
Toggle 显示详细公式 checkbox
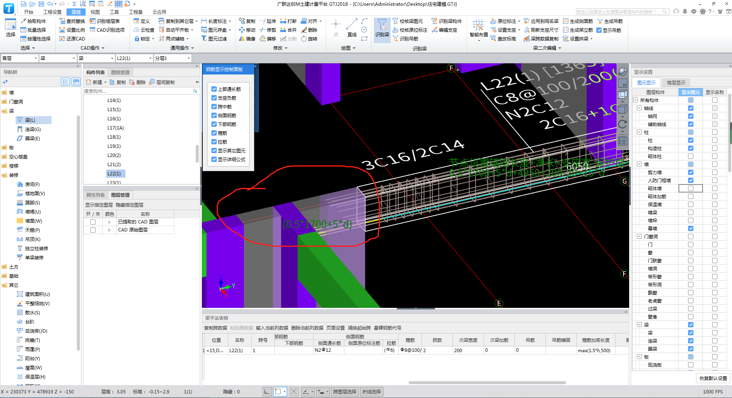[x=214, y=159]
